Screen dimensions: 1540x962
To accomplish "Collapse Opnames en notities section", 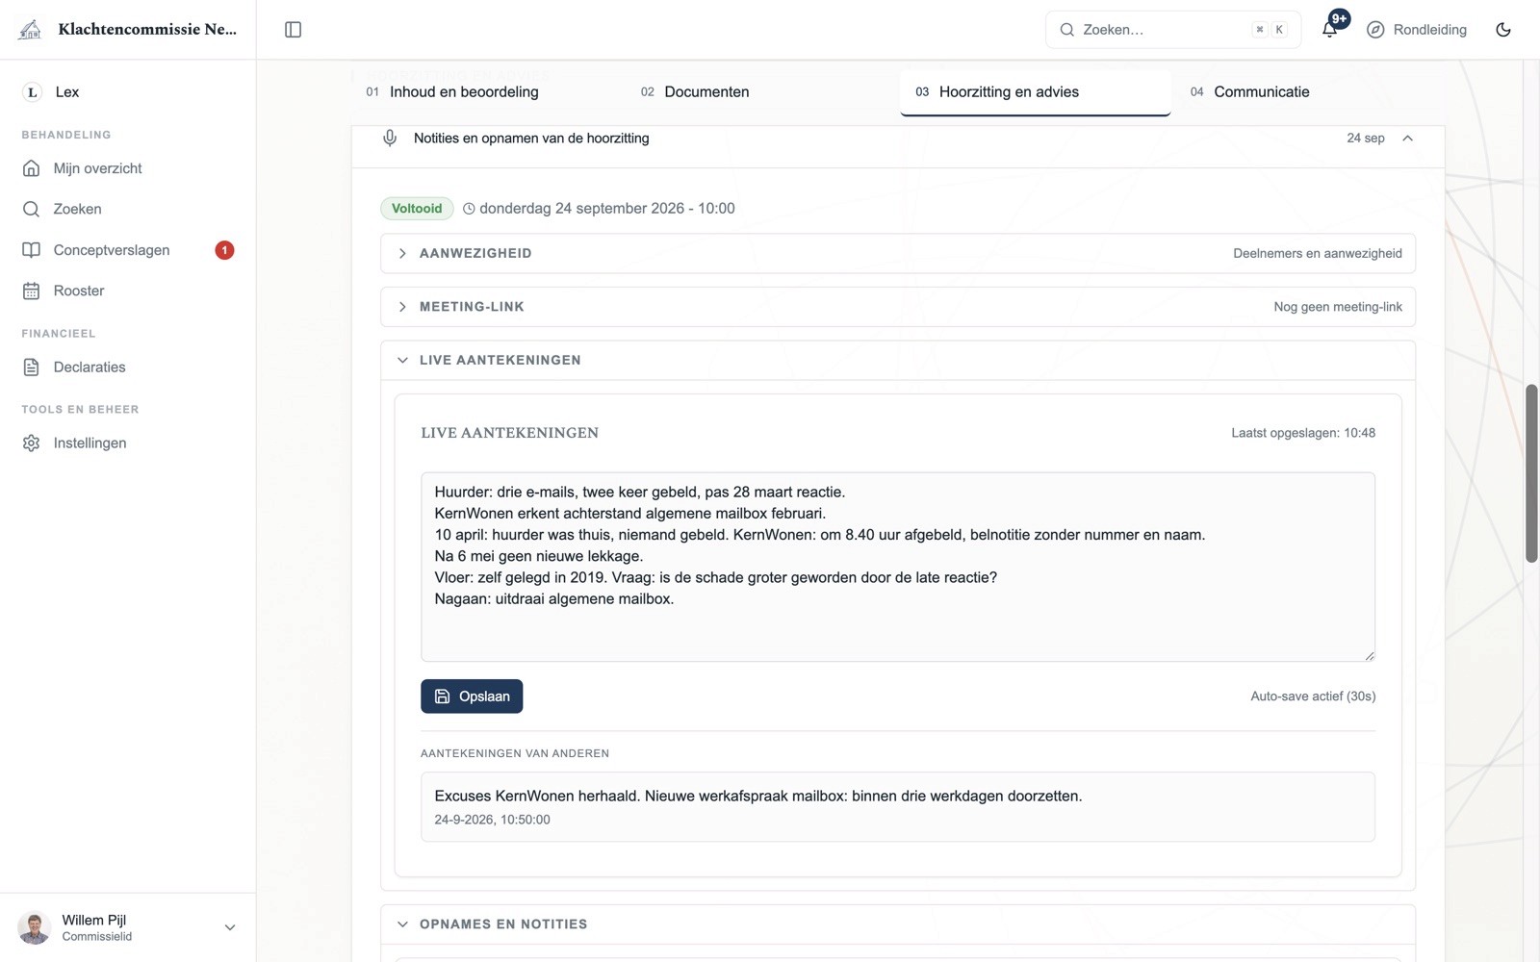I will point(897,924).
